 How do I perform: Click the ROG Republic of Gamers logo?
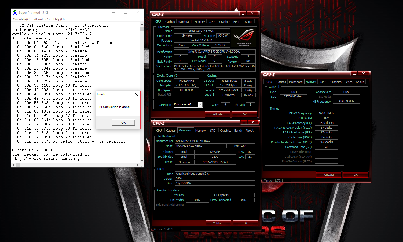(x=244, y=38)
